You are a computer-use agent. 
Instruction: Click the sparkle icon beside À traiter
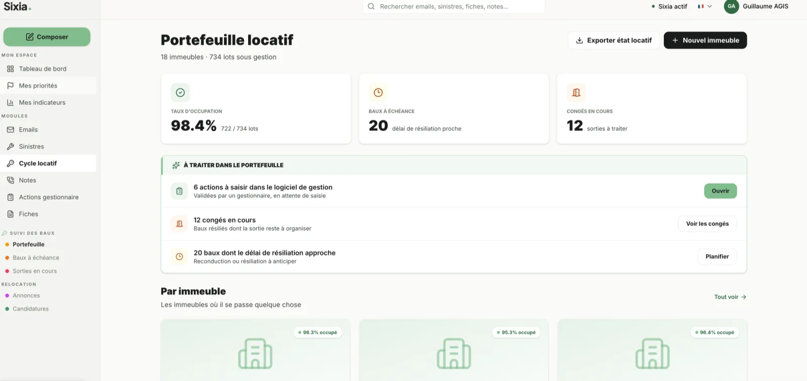[x=176, y=165]
